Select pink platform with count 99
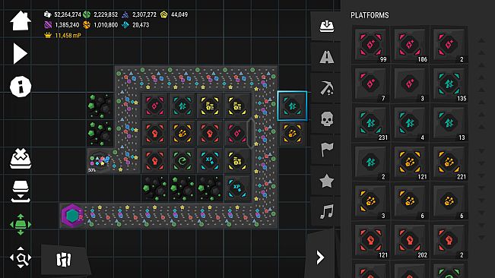The width and height of the screenshot is (495, 278). tap(370, 45)
